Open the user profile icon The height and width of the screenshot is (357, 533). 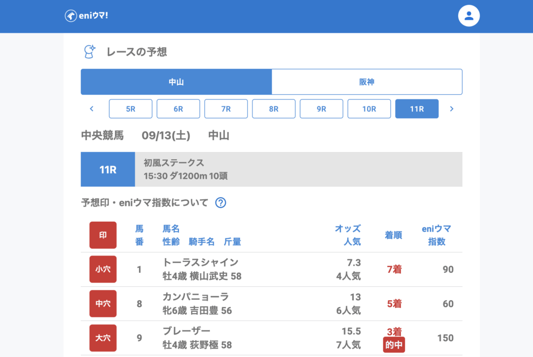(x=468, y=16)
